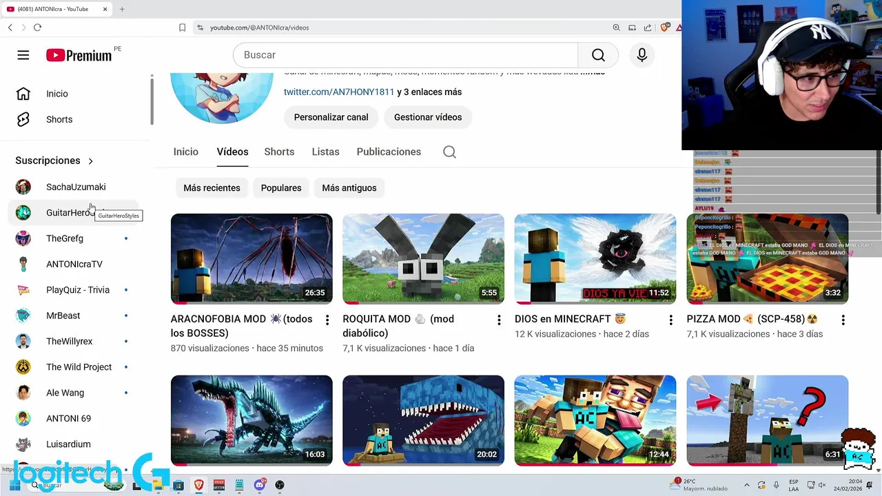Open Brave browser in the taskbar

point(198,485)
